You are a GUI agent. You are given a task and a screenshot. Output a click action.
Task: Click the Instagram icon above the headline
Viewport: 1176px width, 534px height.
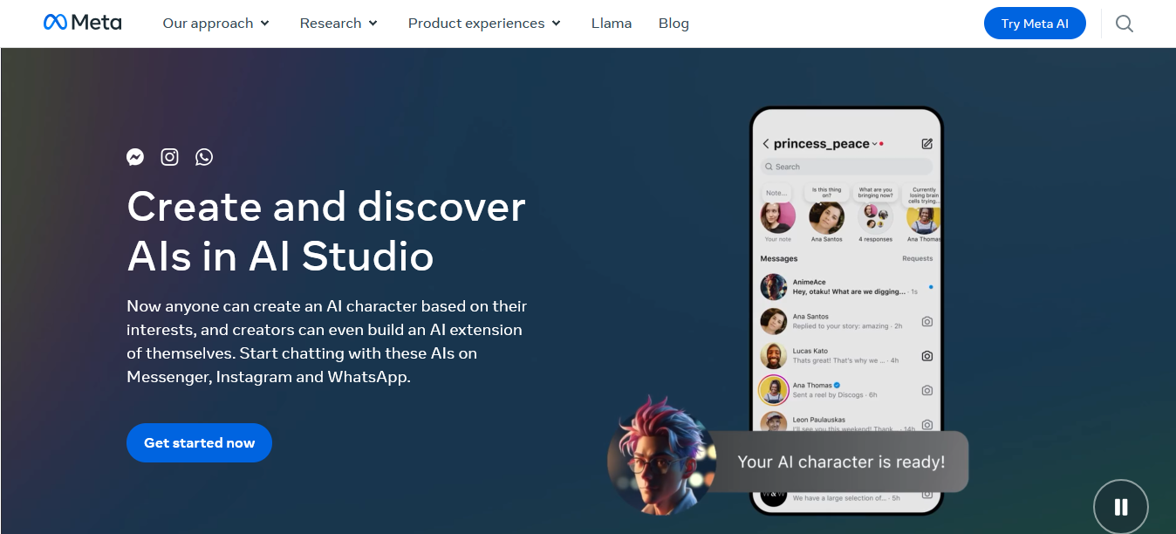click(x=170, y=157)
